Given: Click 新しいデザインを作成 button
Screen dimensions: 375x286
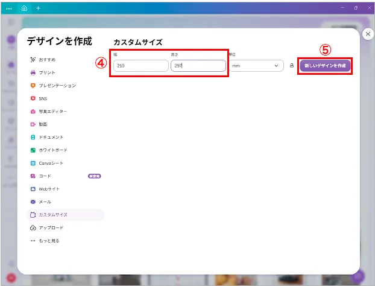Looking at the screenshot, I should coord(325,66).
